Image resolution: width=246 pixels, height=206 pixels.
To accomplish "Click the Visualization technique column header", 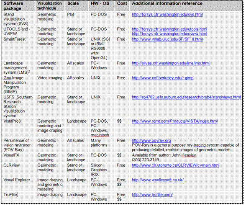I will click(49, 6).
